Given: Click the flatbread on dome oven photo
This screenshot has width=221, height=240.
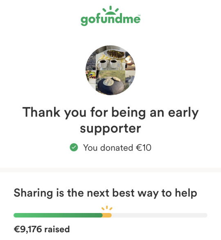Looking at the screenshot, I should coord(110,83).
